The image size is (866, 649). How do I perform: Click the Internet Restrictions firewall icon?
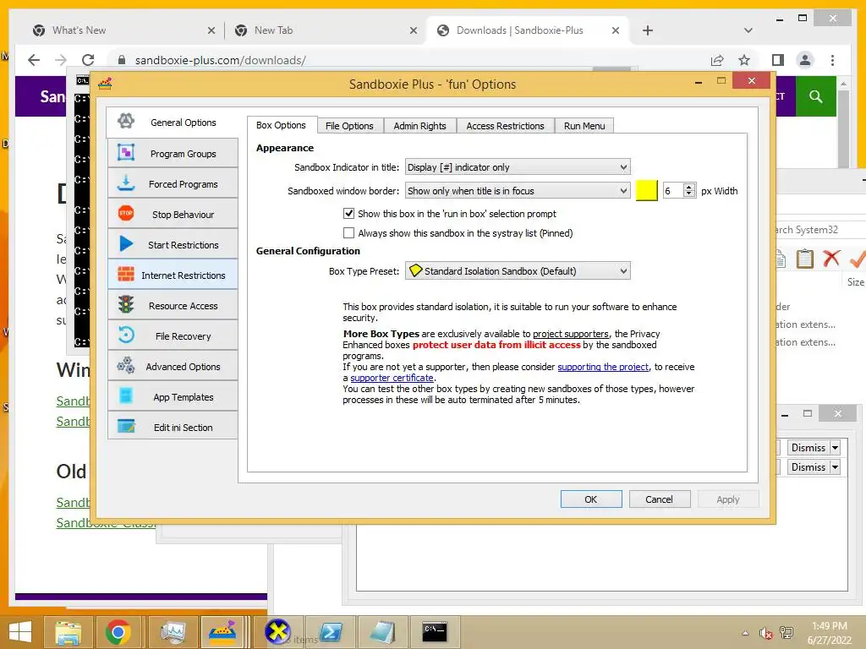click(126, 274)
